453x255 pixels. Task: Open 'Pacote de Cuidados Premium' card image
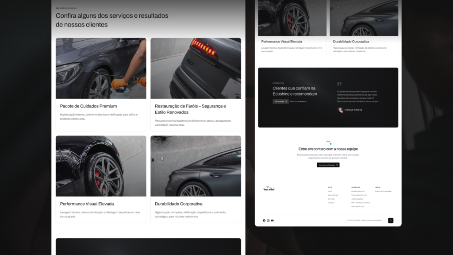click(x=101, y=68)
